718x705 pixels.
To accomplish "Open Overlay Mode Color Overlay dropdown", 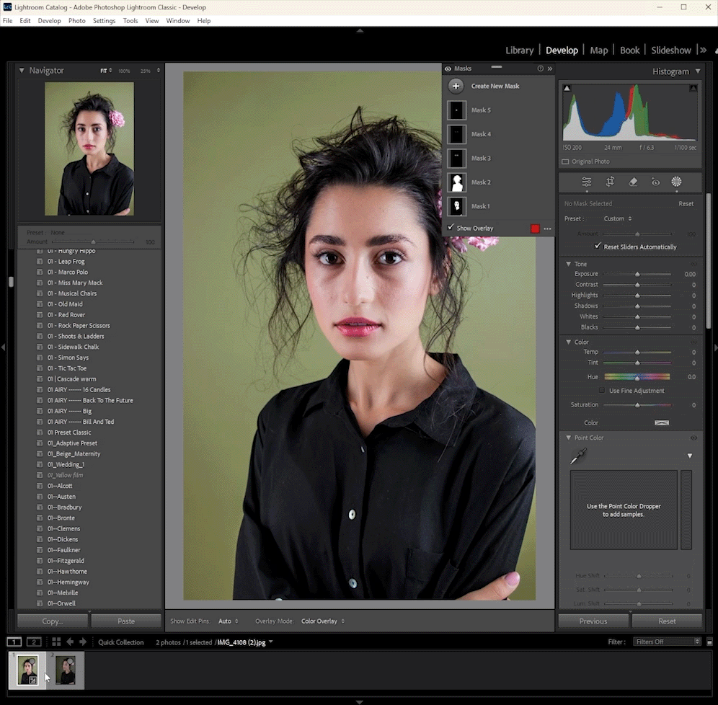I will click(x=323, y=621).
